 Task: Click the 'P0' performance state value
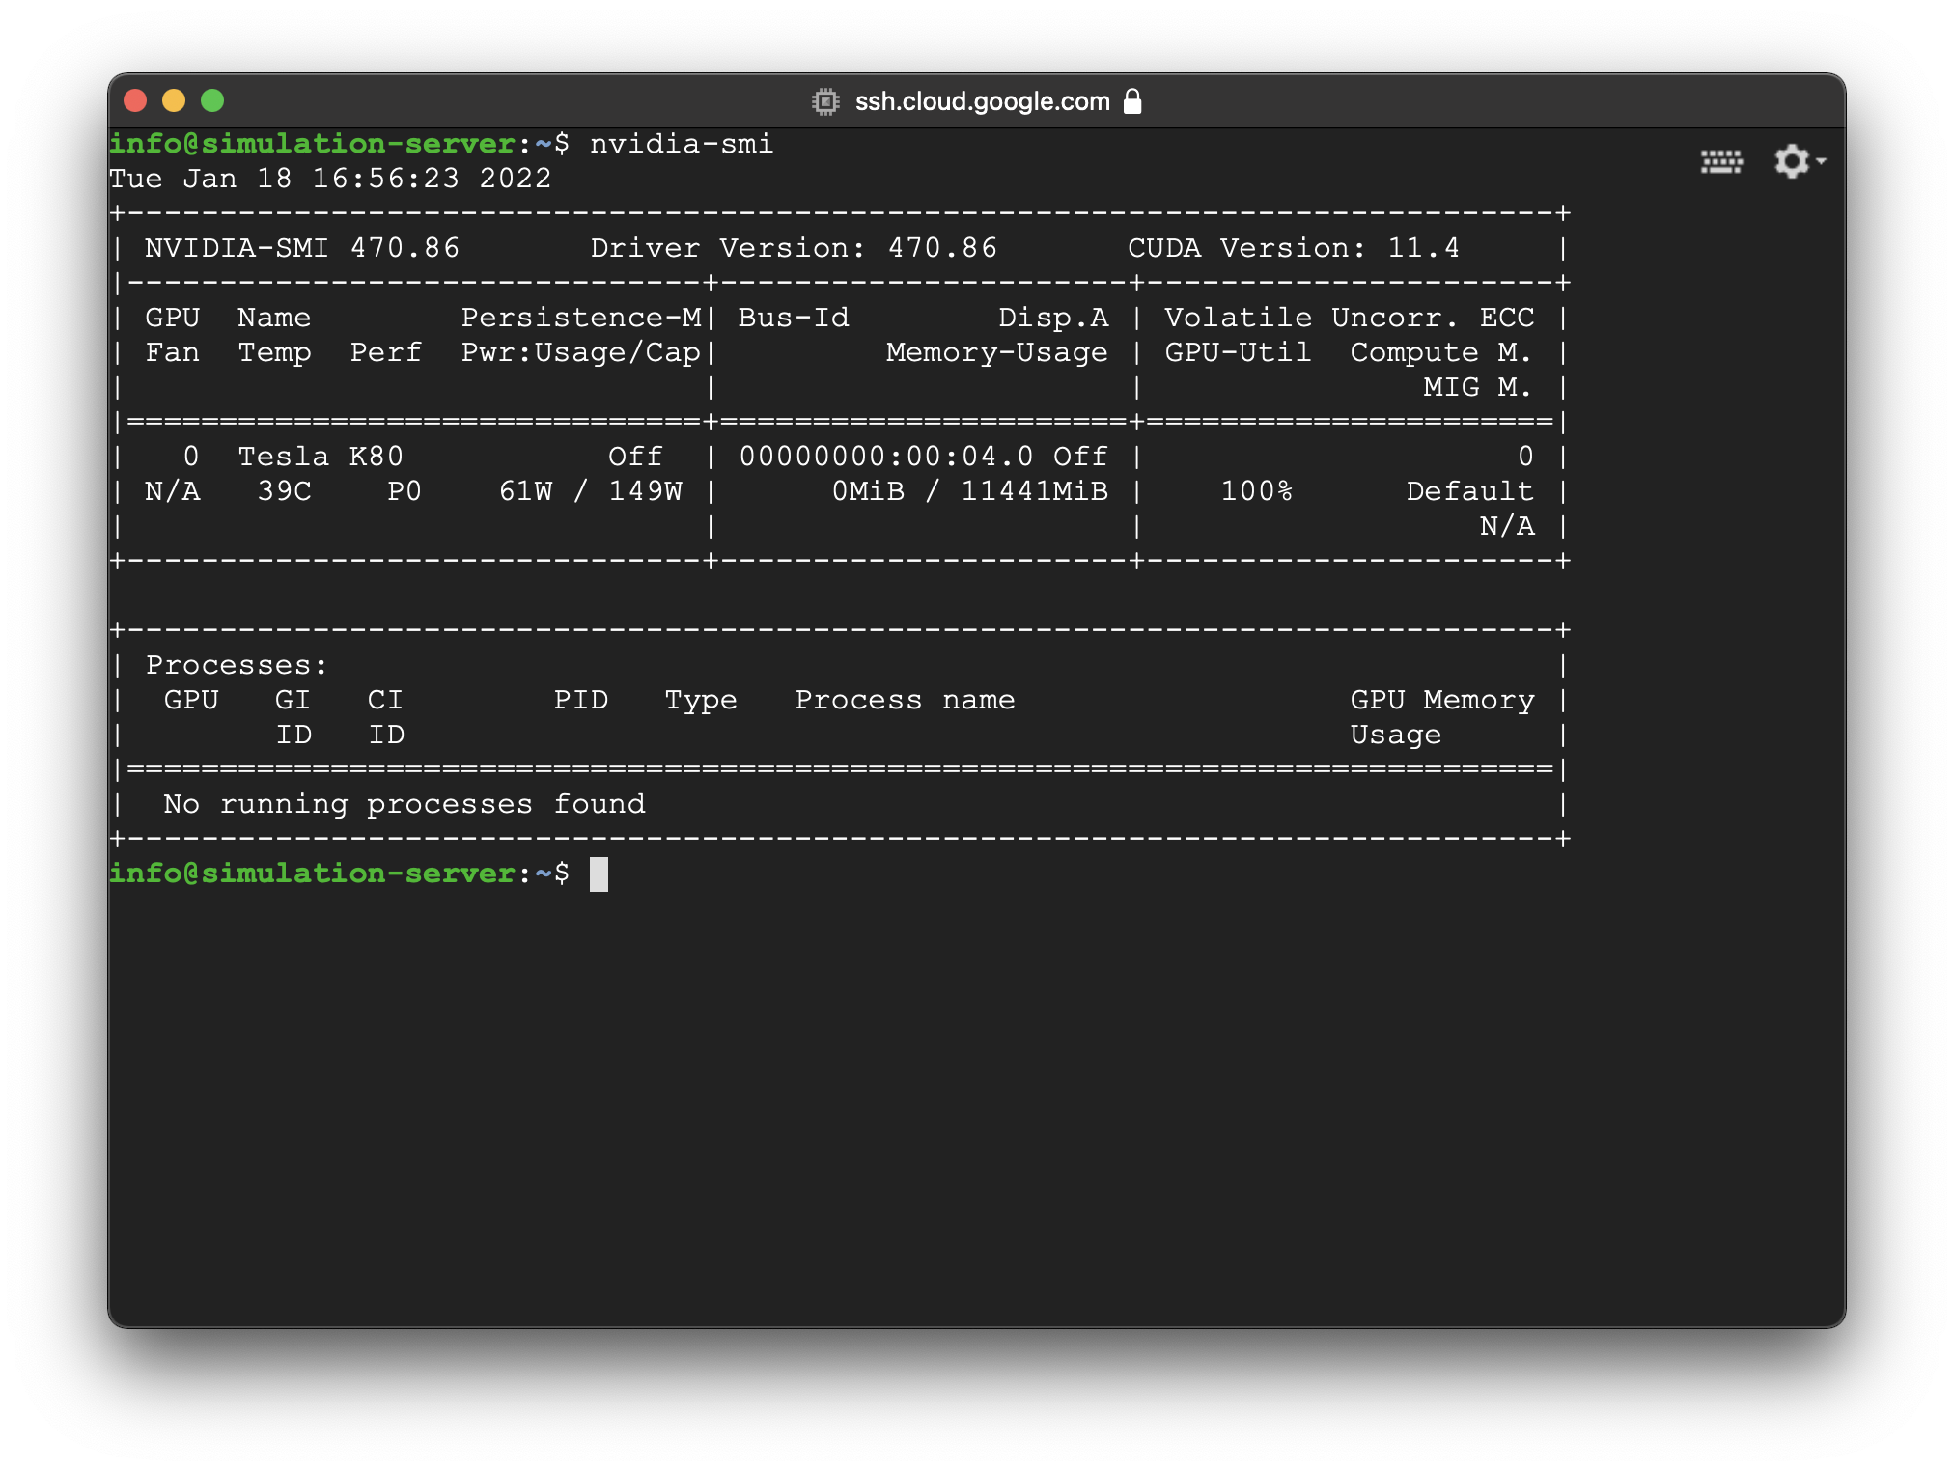pyautogui.click(x=405, y=491)
